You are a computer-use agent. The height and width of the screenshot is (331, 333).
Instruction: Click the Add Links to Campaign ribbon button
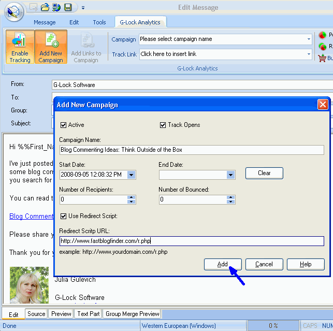click(86, 47)
